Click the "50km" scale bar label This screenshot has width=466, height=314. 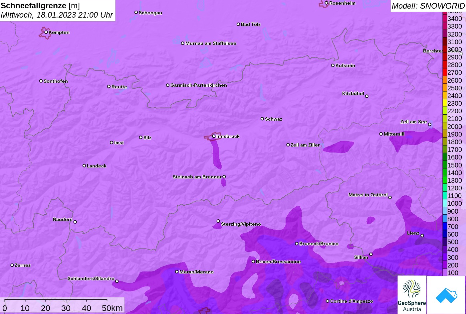[x=112, y=308]
